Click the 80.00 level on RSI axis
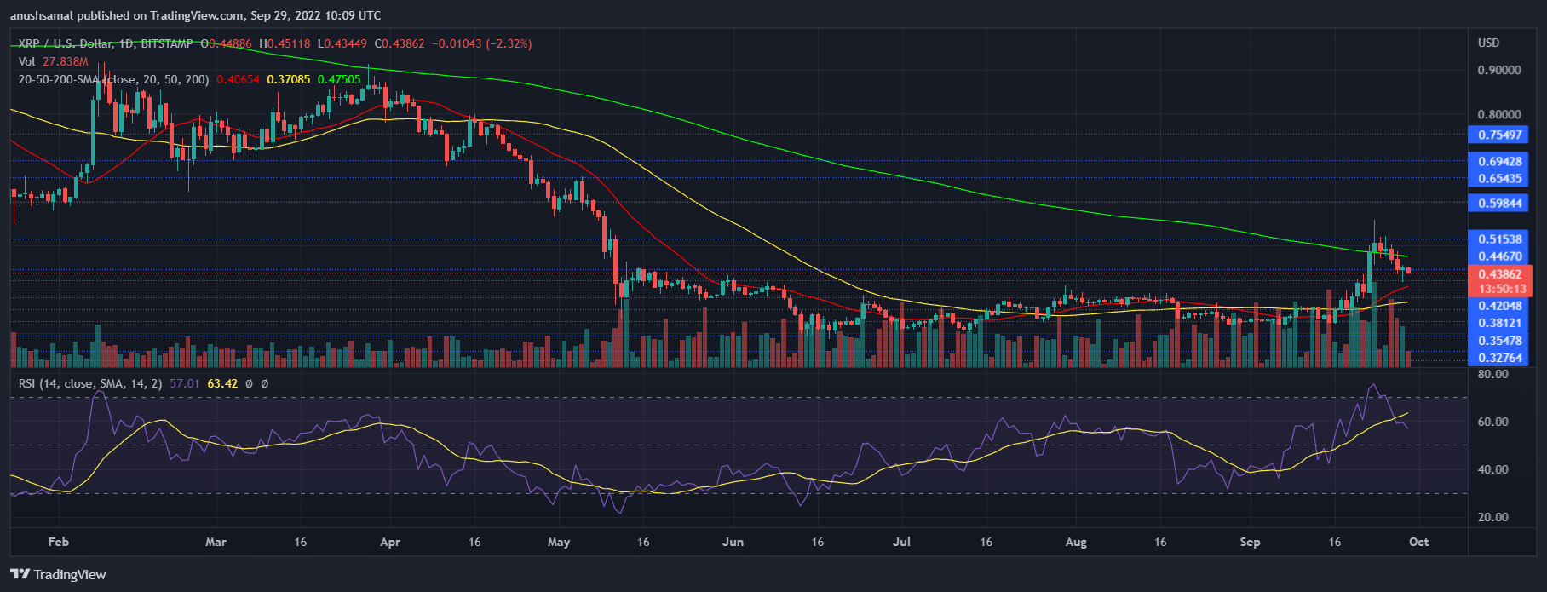1547x592 pixels. [x=1492, y=374]
